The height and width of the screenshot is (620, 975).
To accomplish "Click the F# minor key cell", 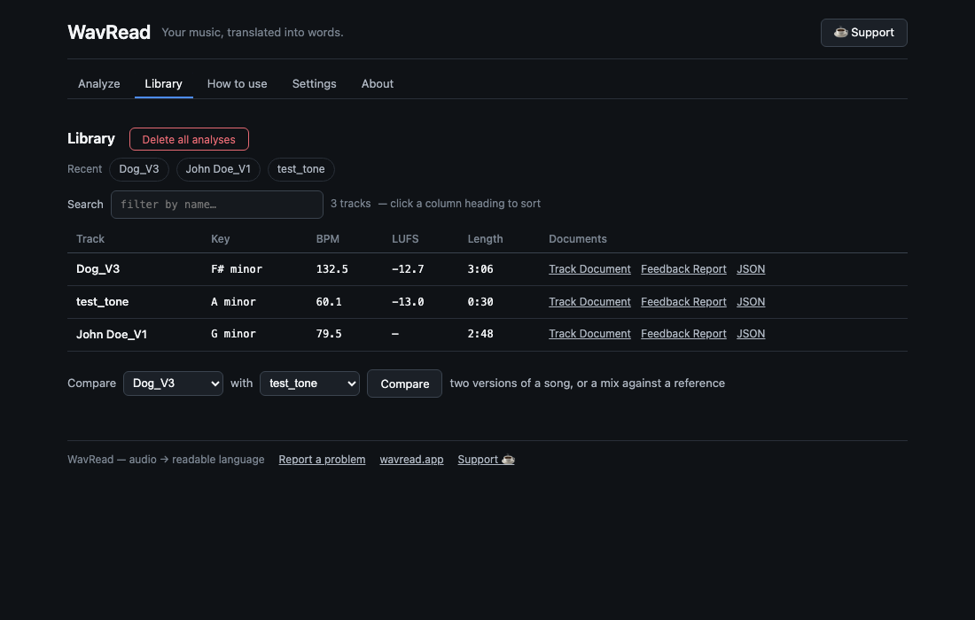I will pyautogui.click(x=237, y=269).
